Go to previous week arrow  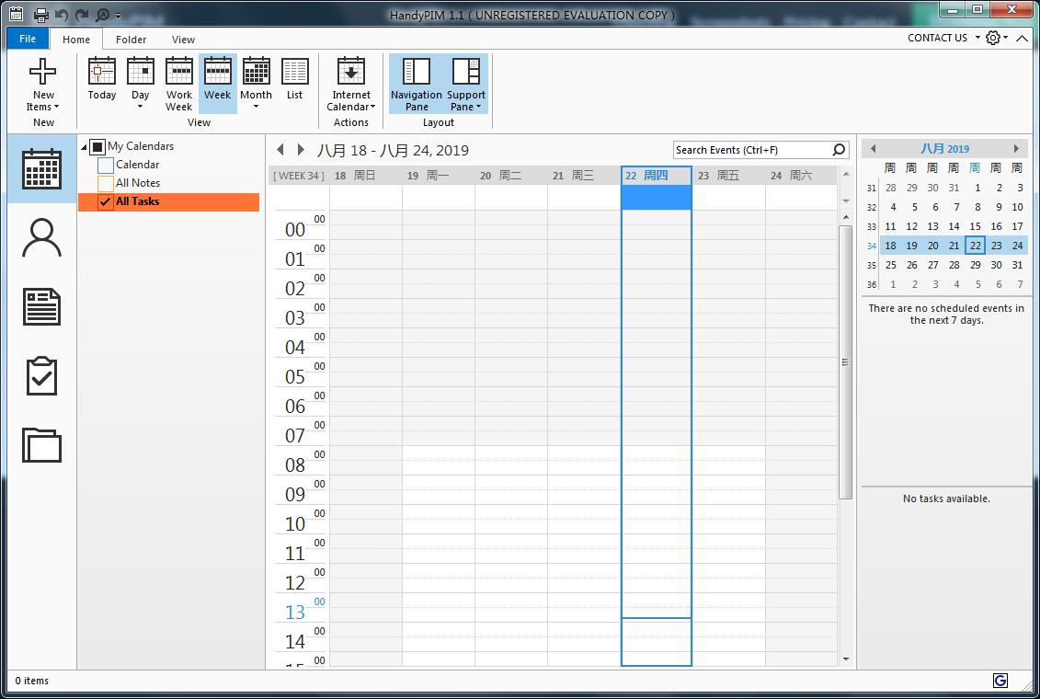coord(280,150)
